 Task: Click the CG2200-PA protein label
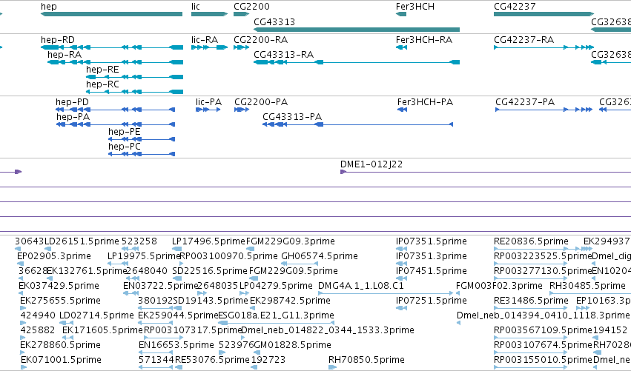[261, 102]
